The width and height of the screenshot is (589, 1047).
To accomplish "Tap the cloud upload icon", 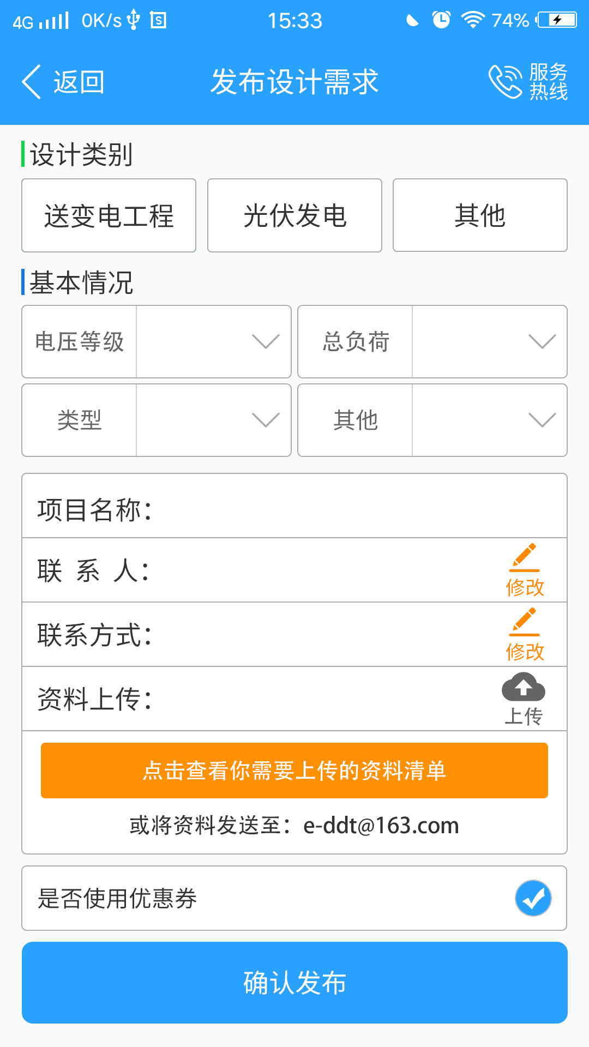I will [x=523, y=687].
